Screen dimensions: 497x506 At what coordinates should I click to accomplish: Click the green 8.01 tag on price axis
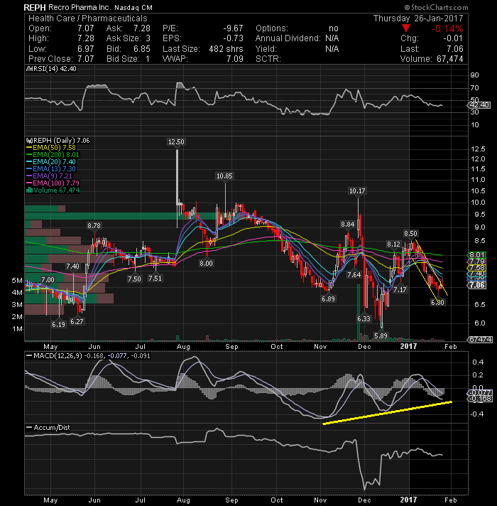tap(477, 255)
